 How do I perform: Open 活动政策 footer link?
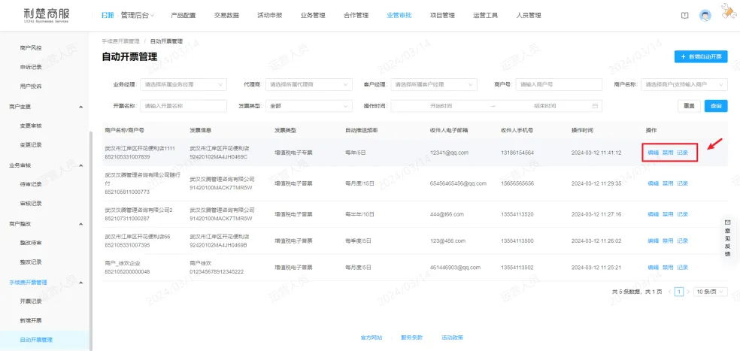[452, 337]
